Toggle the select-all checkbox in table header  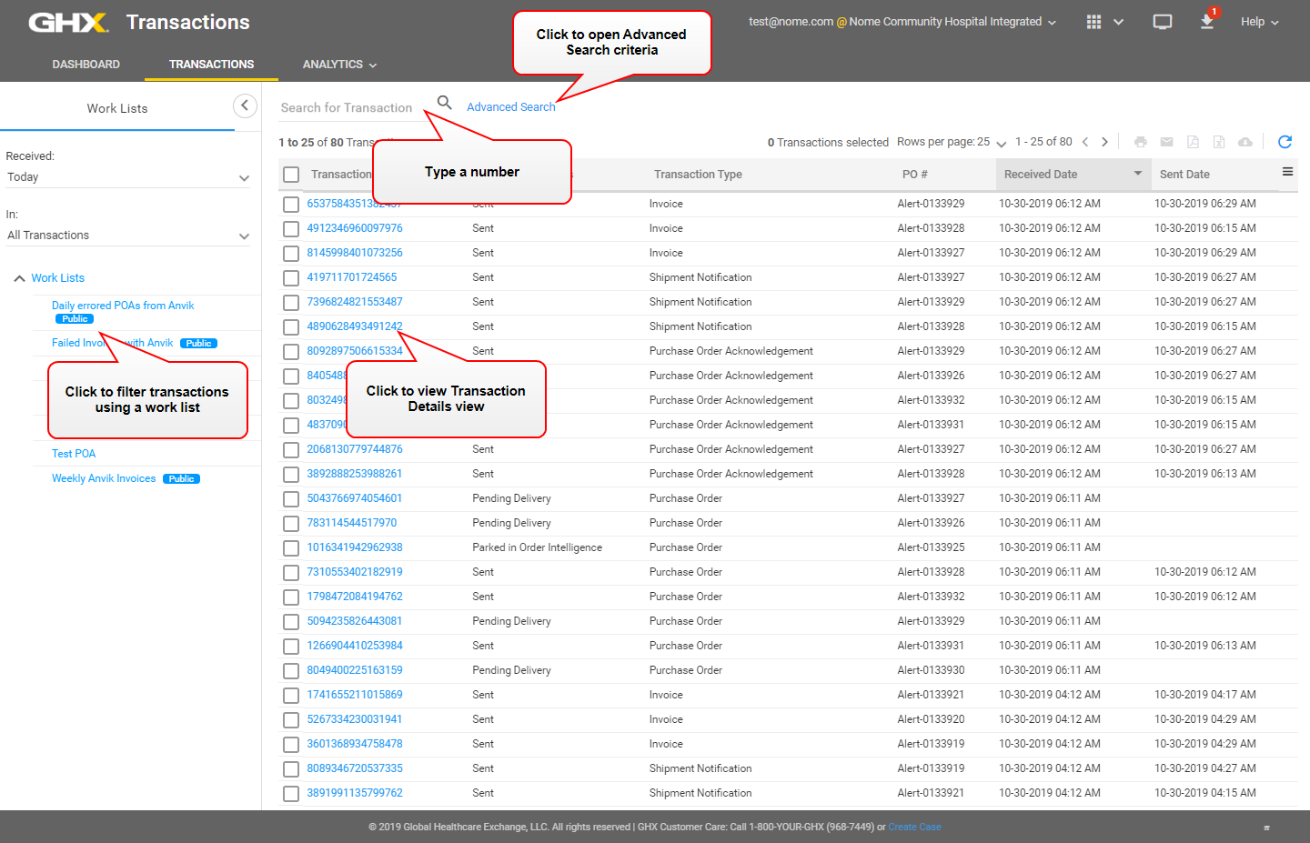[x=291, y=175]
